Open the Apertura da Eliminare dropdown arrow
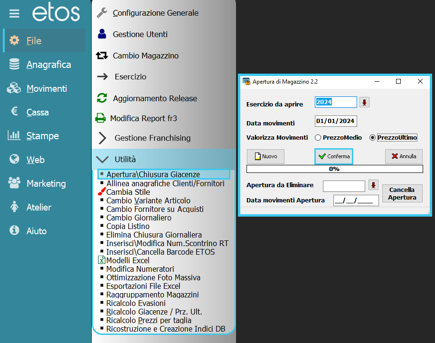435x343 pixels. click(x=373, y=185)
